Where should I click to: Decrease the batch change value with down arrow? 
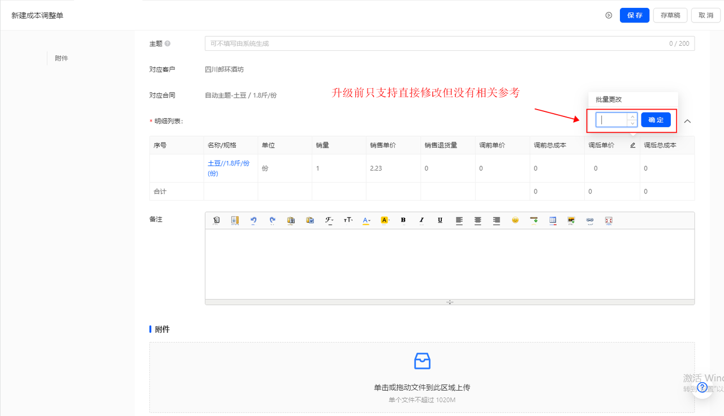(632, 123)
